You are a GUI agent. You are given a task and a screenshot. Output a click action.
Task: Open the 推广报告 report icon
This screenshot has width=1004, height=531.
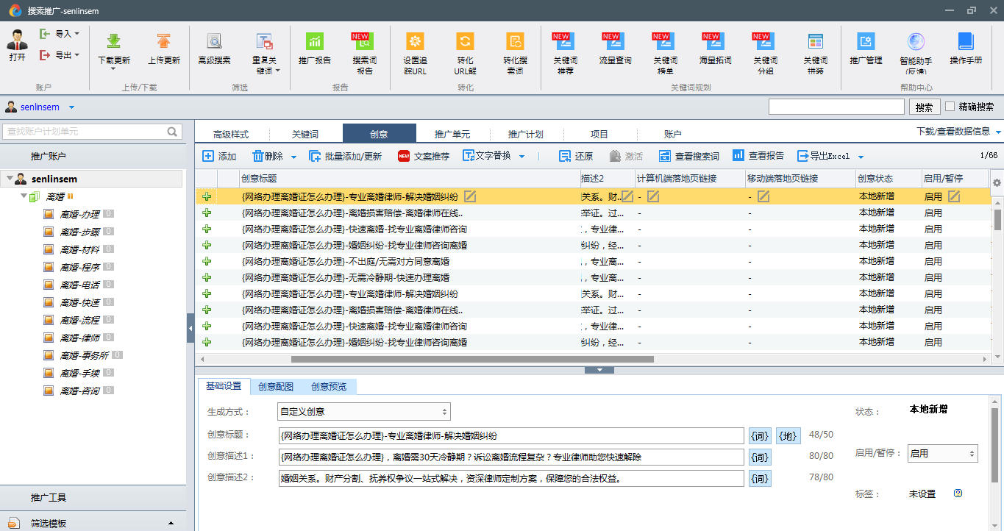pos(314,42)
